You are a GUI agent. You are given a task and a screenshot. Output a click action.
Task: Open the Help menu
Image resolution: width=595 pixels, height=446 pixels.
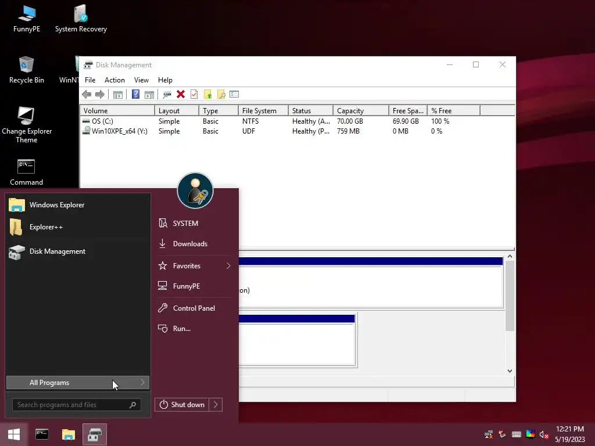coord(165,80)
